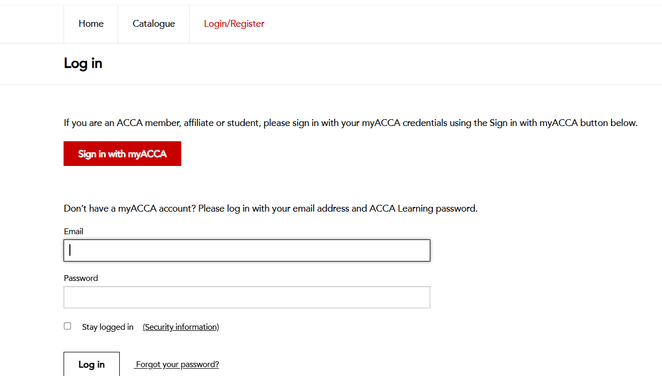Select the empty Password entry field
The height and width of the screenshot is (376, 662).
pos(247,297)
